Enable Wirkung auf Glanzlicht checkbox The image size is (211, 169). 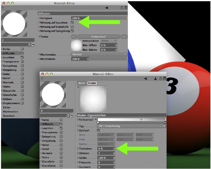(x=72, y=27)
